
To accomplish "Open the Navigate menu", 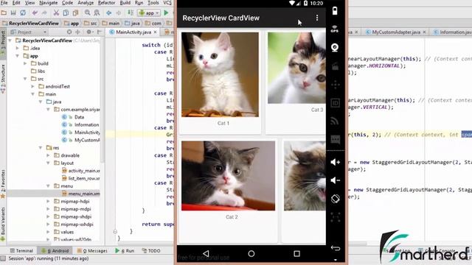I will coord(48,3).
